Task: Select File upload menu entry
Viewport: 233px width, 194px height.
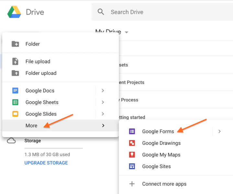Action: 61,61
